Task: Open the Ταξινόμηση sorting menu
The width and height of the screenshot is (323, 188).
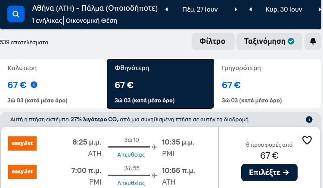Action: 269,41
